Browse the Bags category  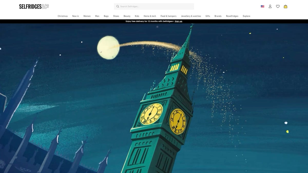pos(106,16)
